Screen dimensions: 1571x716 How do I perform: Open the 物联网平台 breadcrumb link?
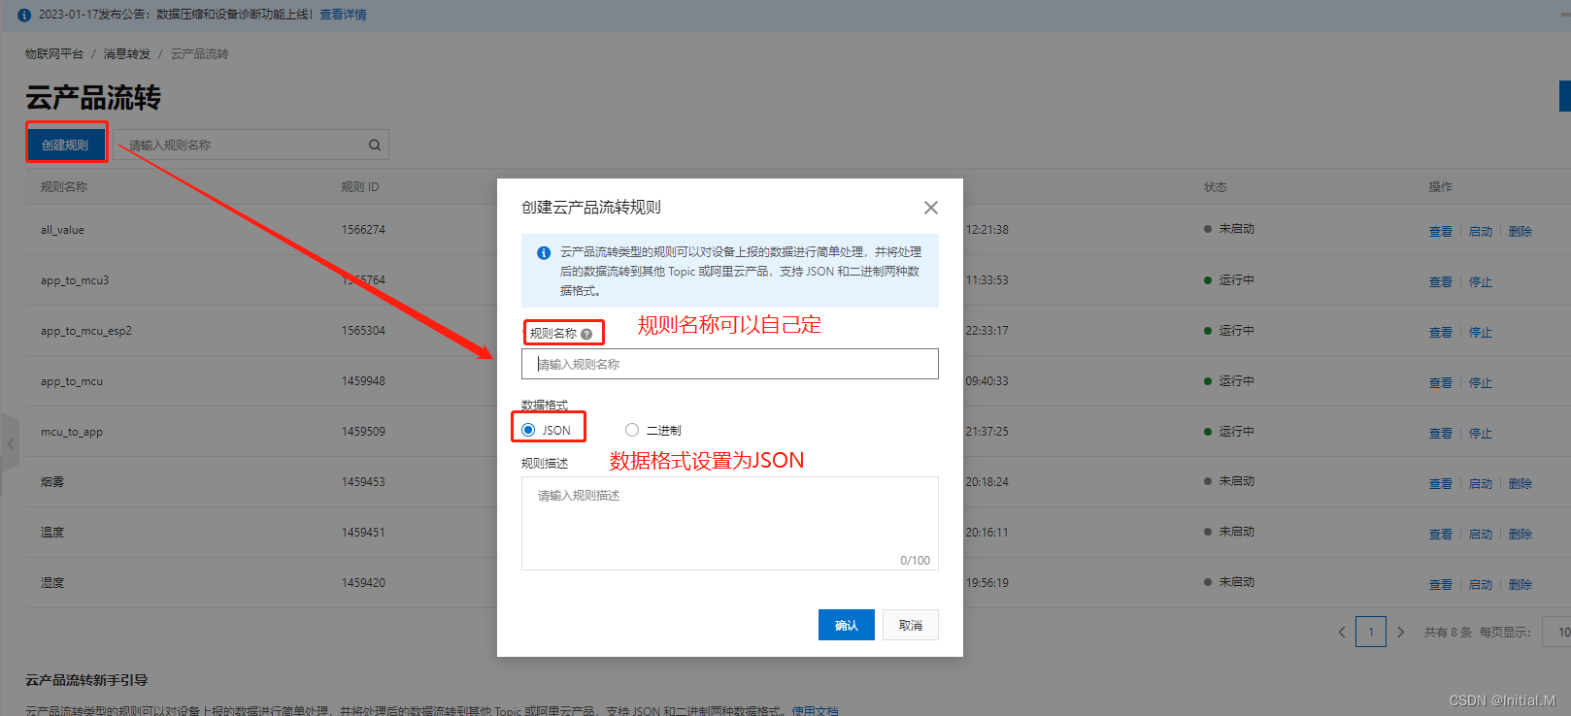pyautogui.click(x=54, y=54)
